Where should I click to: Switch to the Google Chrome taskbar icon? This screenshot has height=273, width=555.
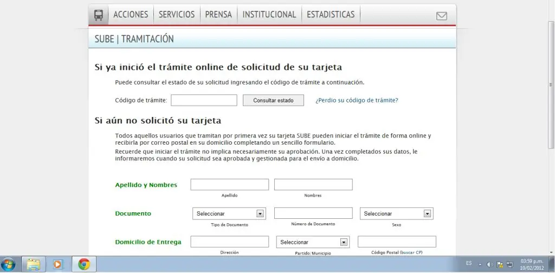point(84,264)
